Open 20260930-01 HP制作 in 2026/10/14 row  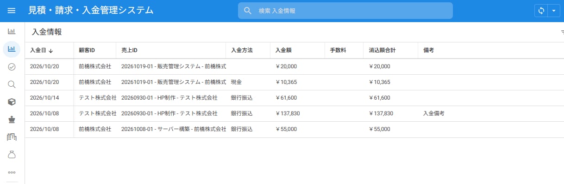click(169, 98)
